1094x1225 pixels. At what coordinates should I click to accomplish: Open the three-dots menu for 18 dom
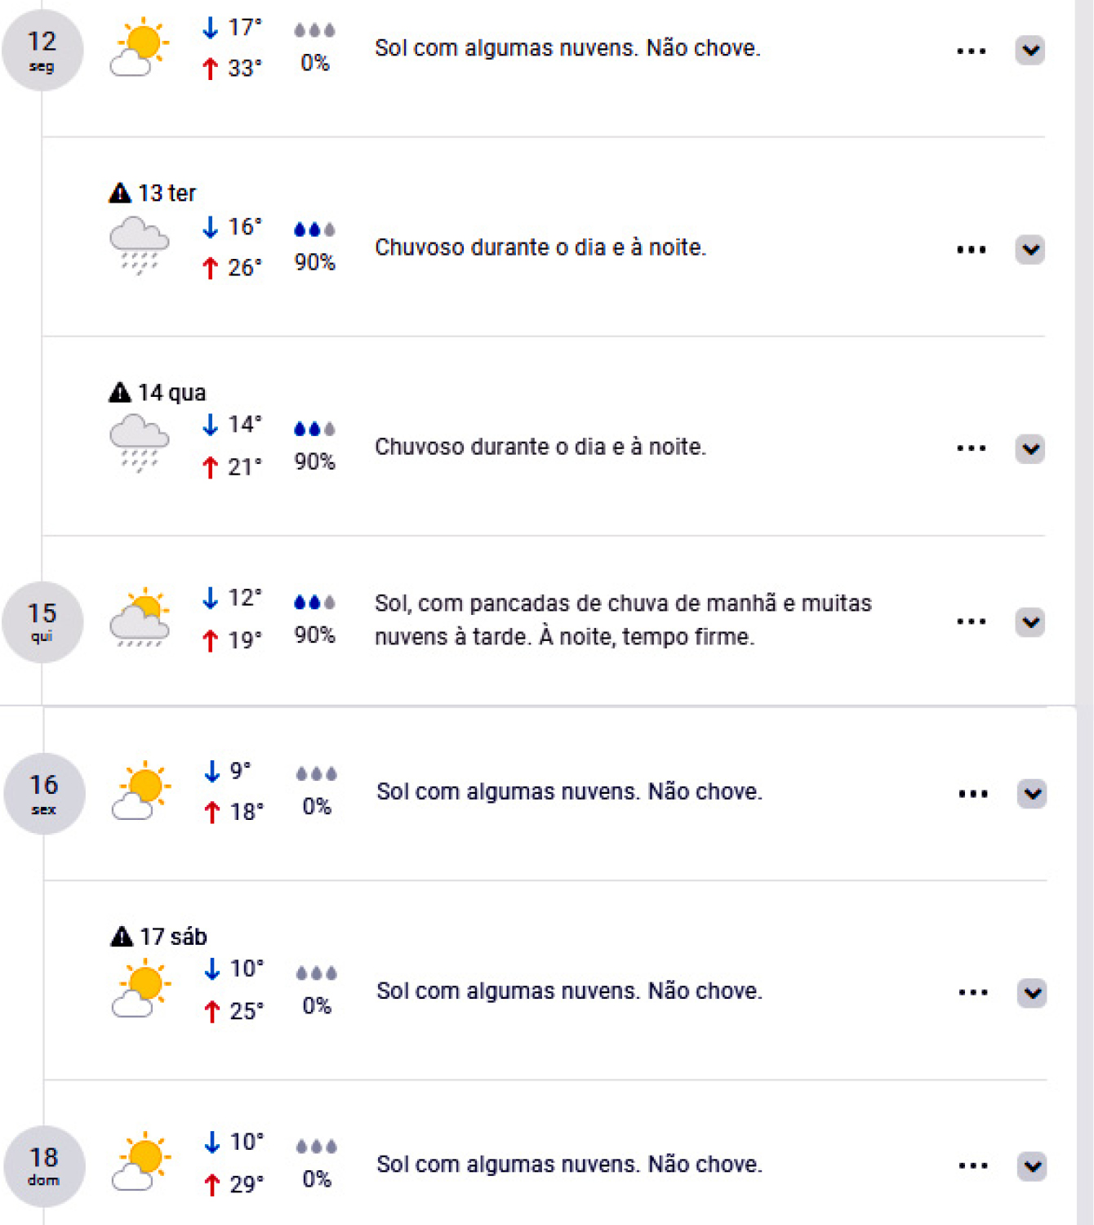pos(972,1166)
